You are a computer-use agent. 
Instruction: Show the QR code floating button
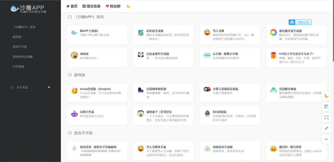click(x=326, y=106)
